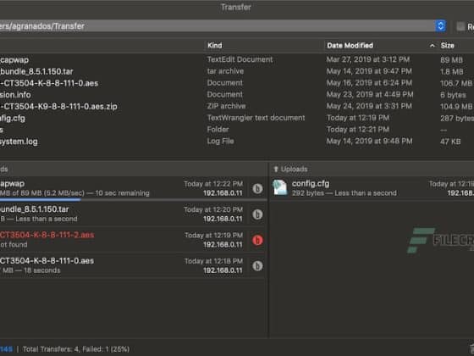Screen dimensions: 474x356
Task: Open the Transfer folder path dropdown
Action: coord(440,25)
